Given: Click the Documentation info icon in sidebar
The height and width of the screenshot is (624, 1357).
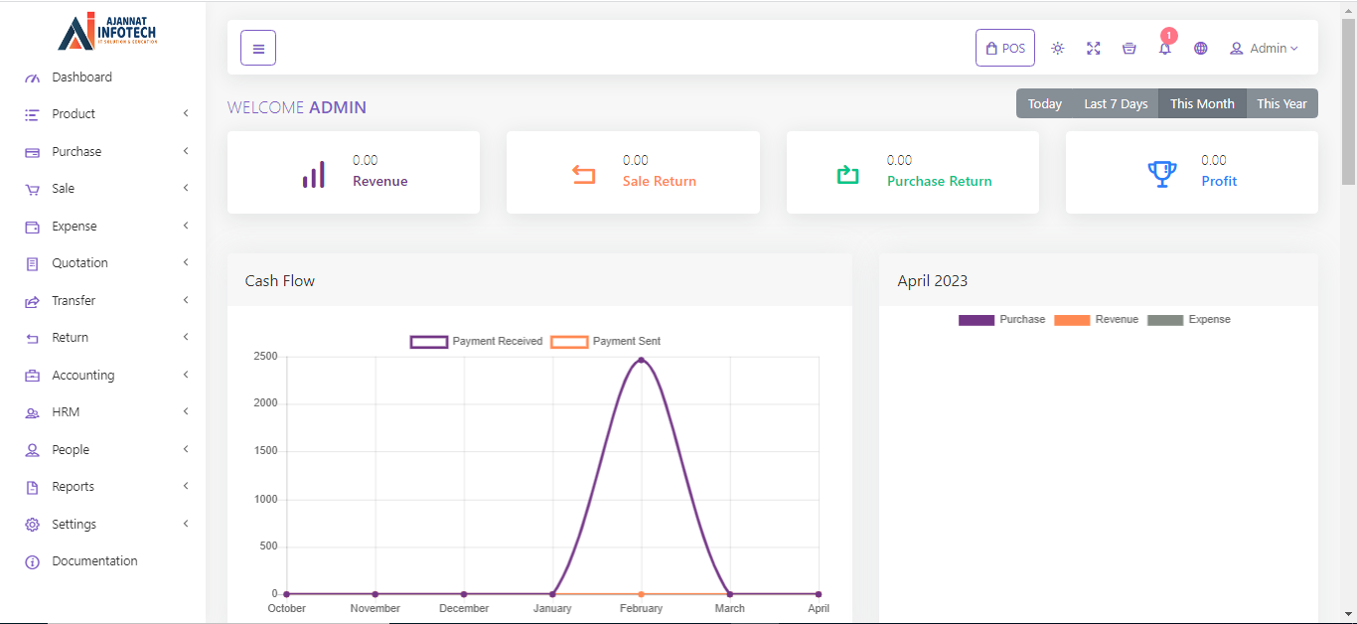Looking at the screenshot, I should 32,562.
